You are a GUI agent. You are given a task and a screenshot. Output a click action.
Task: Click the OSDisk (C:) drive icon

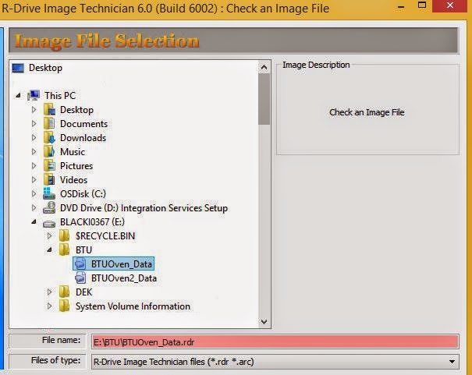[49, 193]
